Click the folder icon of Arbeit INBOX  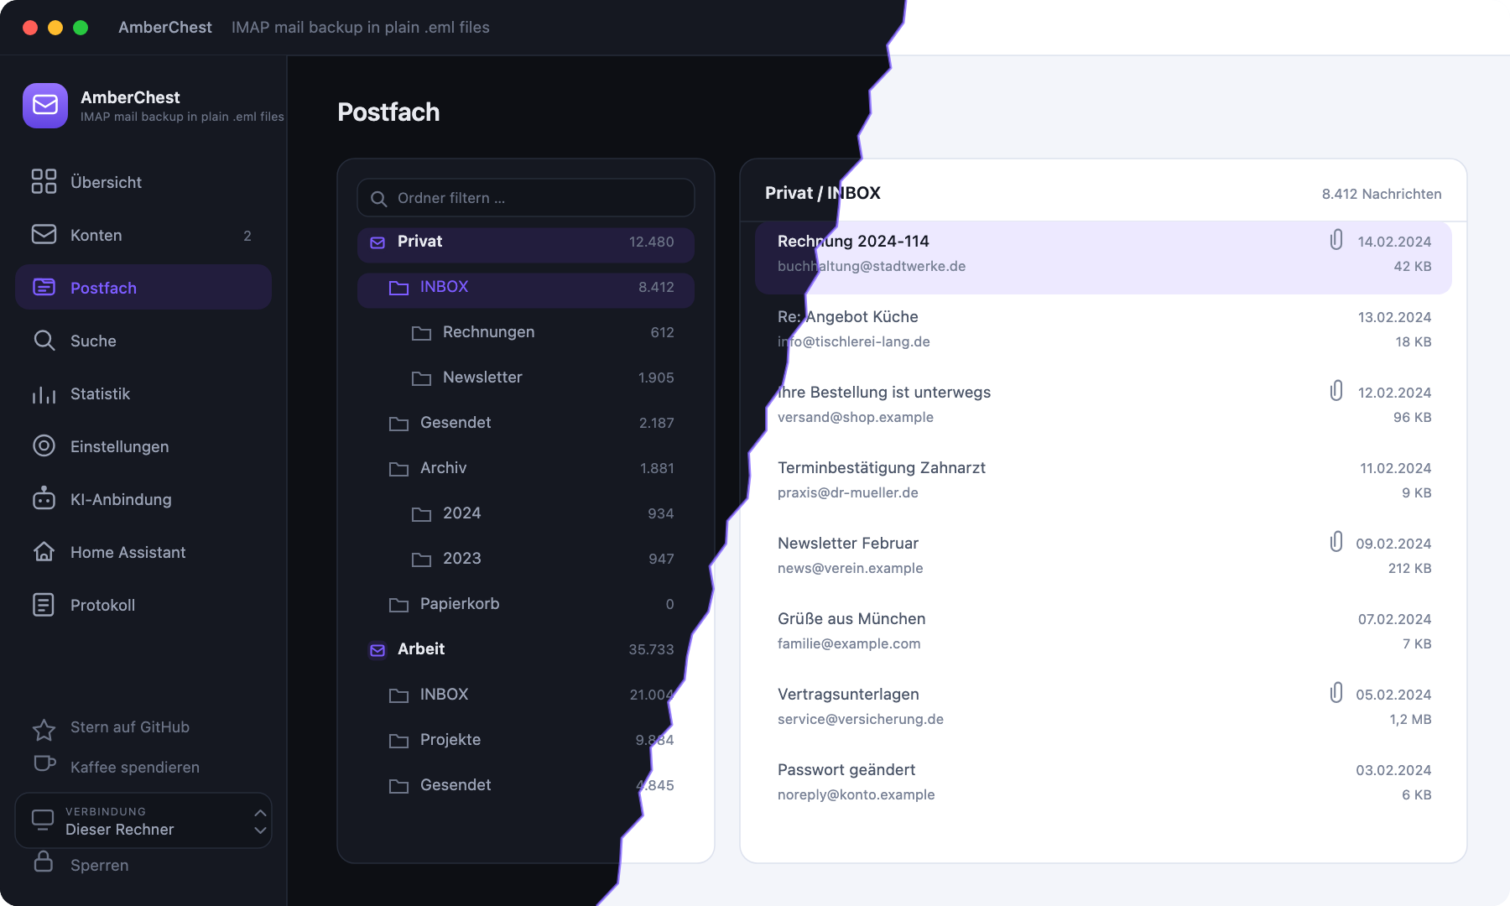(399, 695)
